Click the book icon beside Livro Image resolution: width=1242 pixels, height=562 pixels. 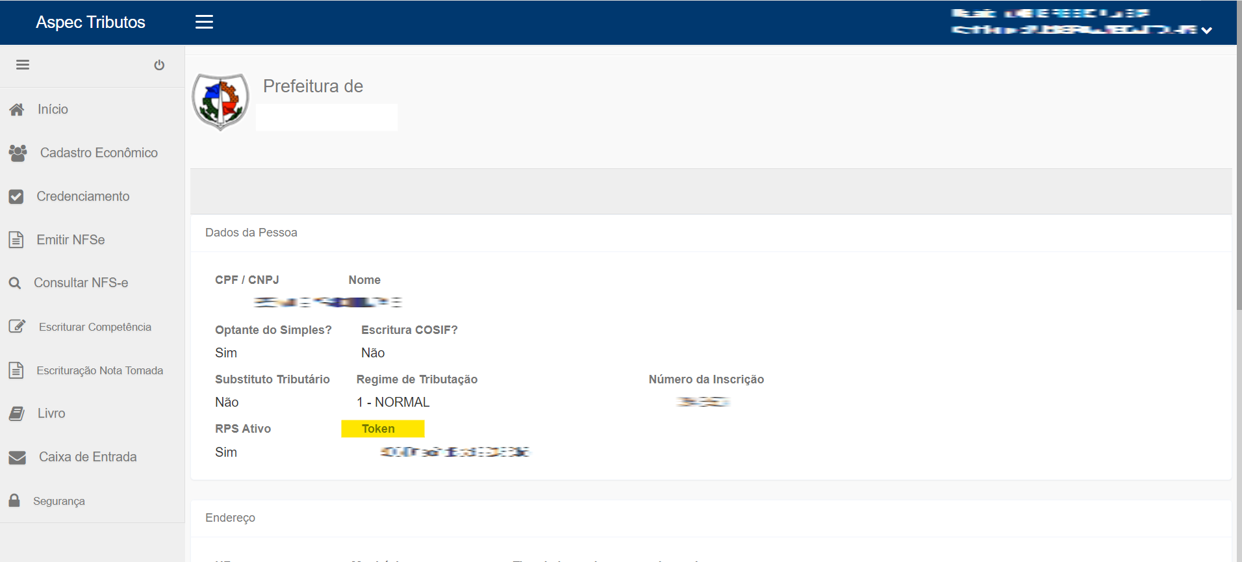[x=17, y=413]
